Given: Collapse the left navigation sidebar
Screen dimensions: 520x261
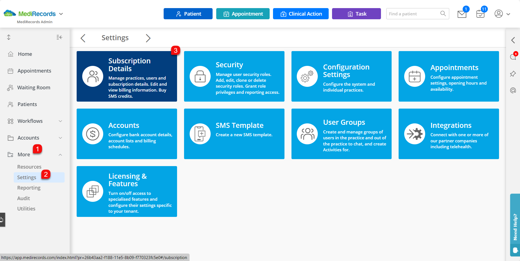Looking at the screenshot, I should (x=59, y=37).
